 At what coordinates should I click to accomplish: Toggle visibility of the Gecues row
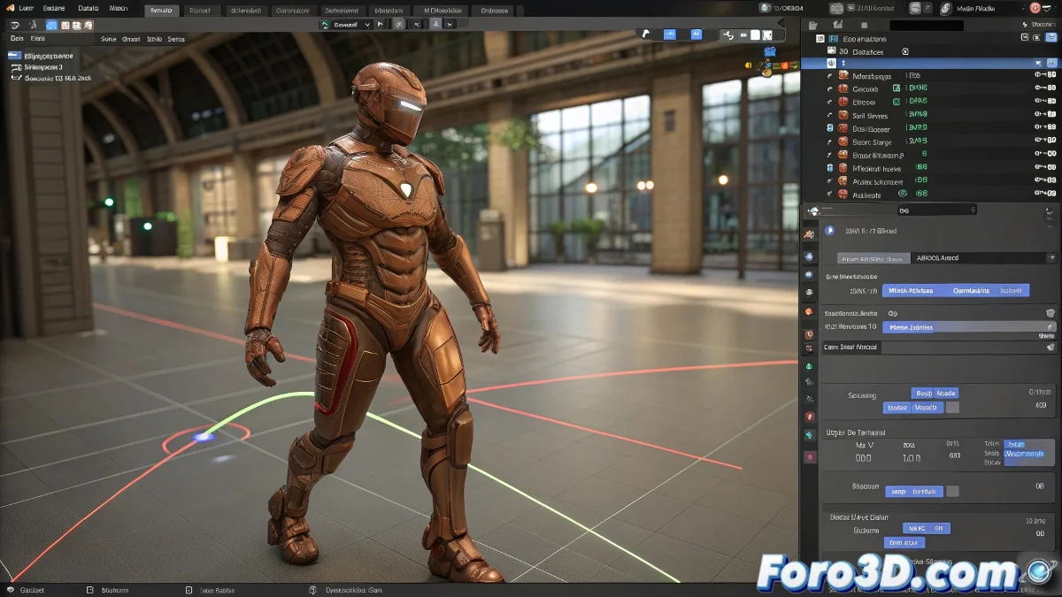click(x=1039, y=89)
